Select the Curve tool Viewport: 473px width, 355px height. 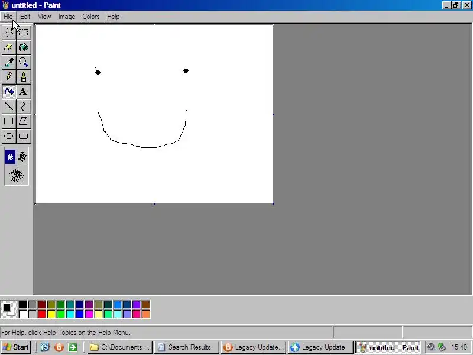point(24,106)
